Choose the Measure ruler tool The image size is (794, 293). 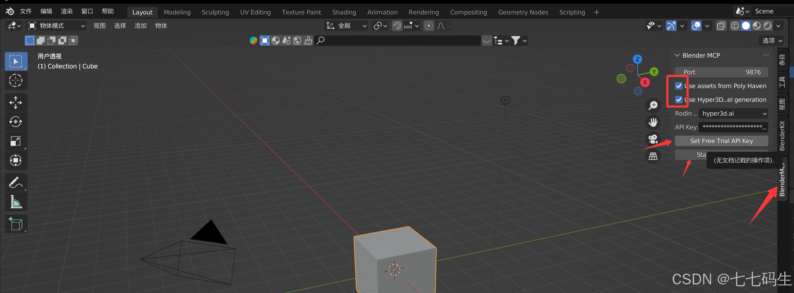16,202
